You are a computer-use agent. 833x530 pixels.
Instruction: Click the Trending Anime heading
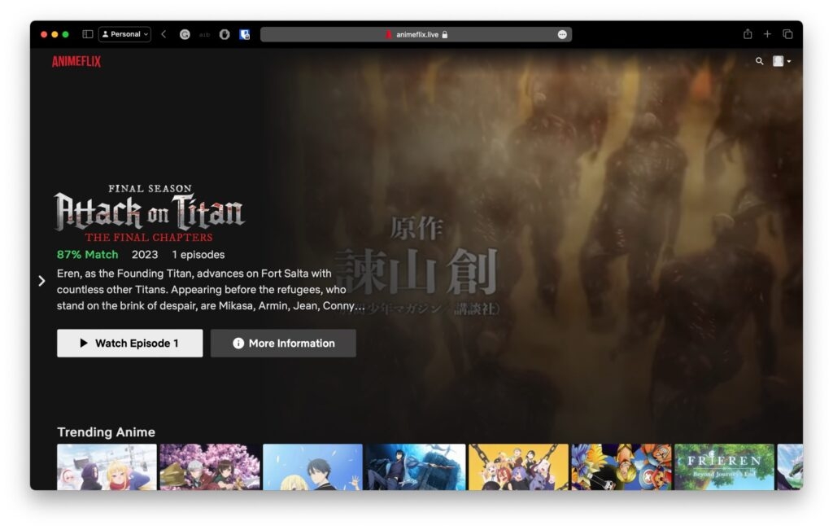[107, 432]
